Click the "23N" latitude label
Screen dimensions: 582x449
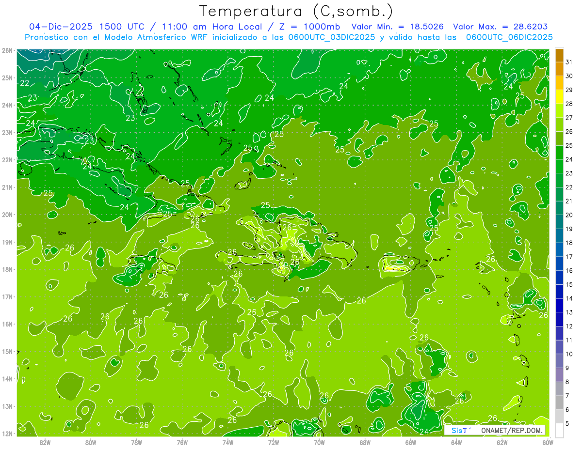coord(7,132)
